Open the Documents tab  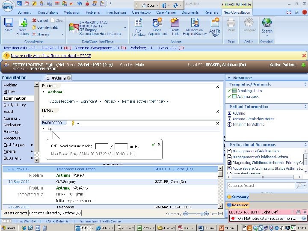coord(190,12)
